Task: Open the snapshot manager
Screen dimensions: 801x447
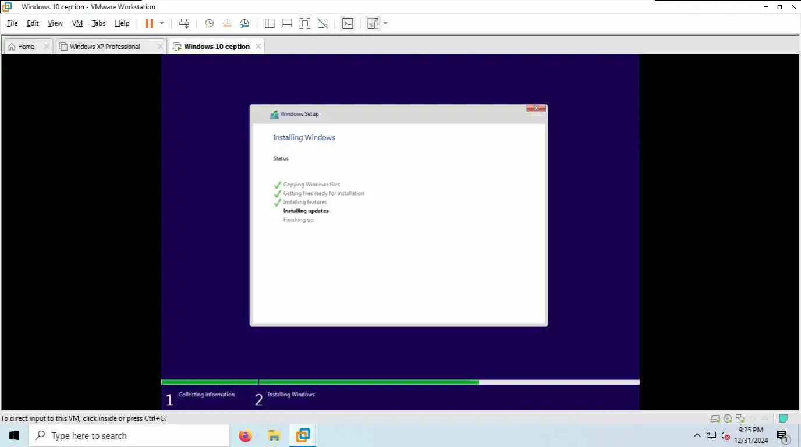Action: coord(244,23)
